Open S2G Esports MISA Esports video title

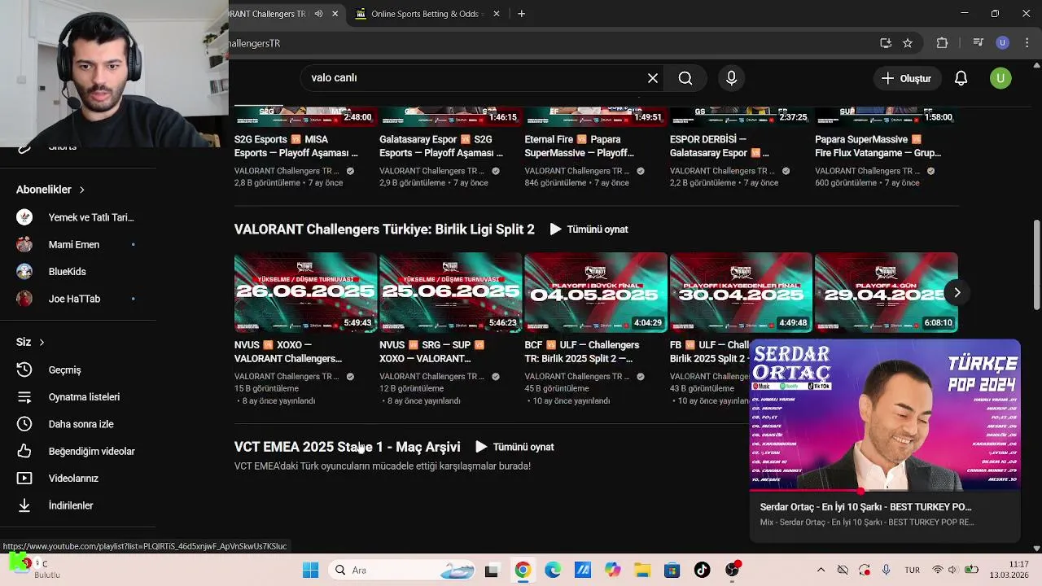click(x=296, y=146)
